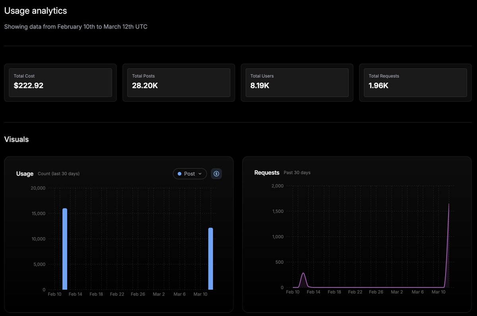Click the date range text 'February 10th to March 12th UTC'
Viewport: 477px width, 316px height.
(103, 27)
